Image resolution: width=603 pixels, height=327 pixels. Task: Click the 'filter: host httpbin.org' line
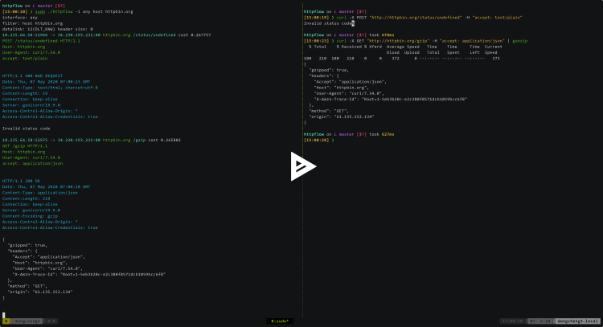coord(32,23)
